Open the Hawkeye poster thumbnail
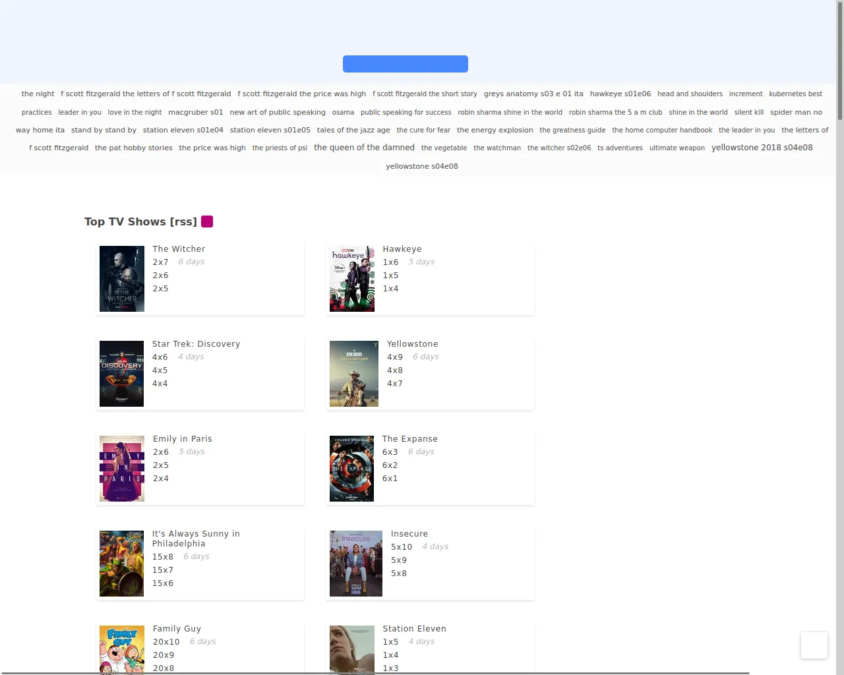The image size is (844, 675). click(352, 279)
